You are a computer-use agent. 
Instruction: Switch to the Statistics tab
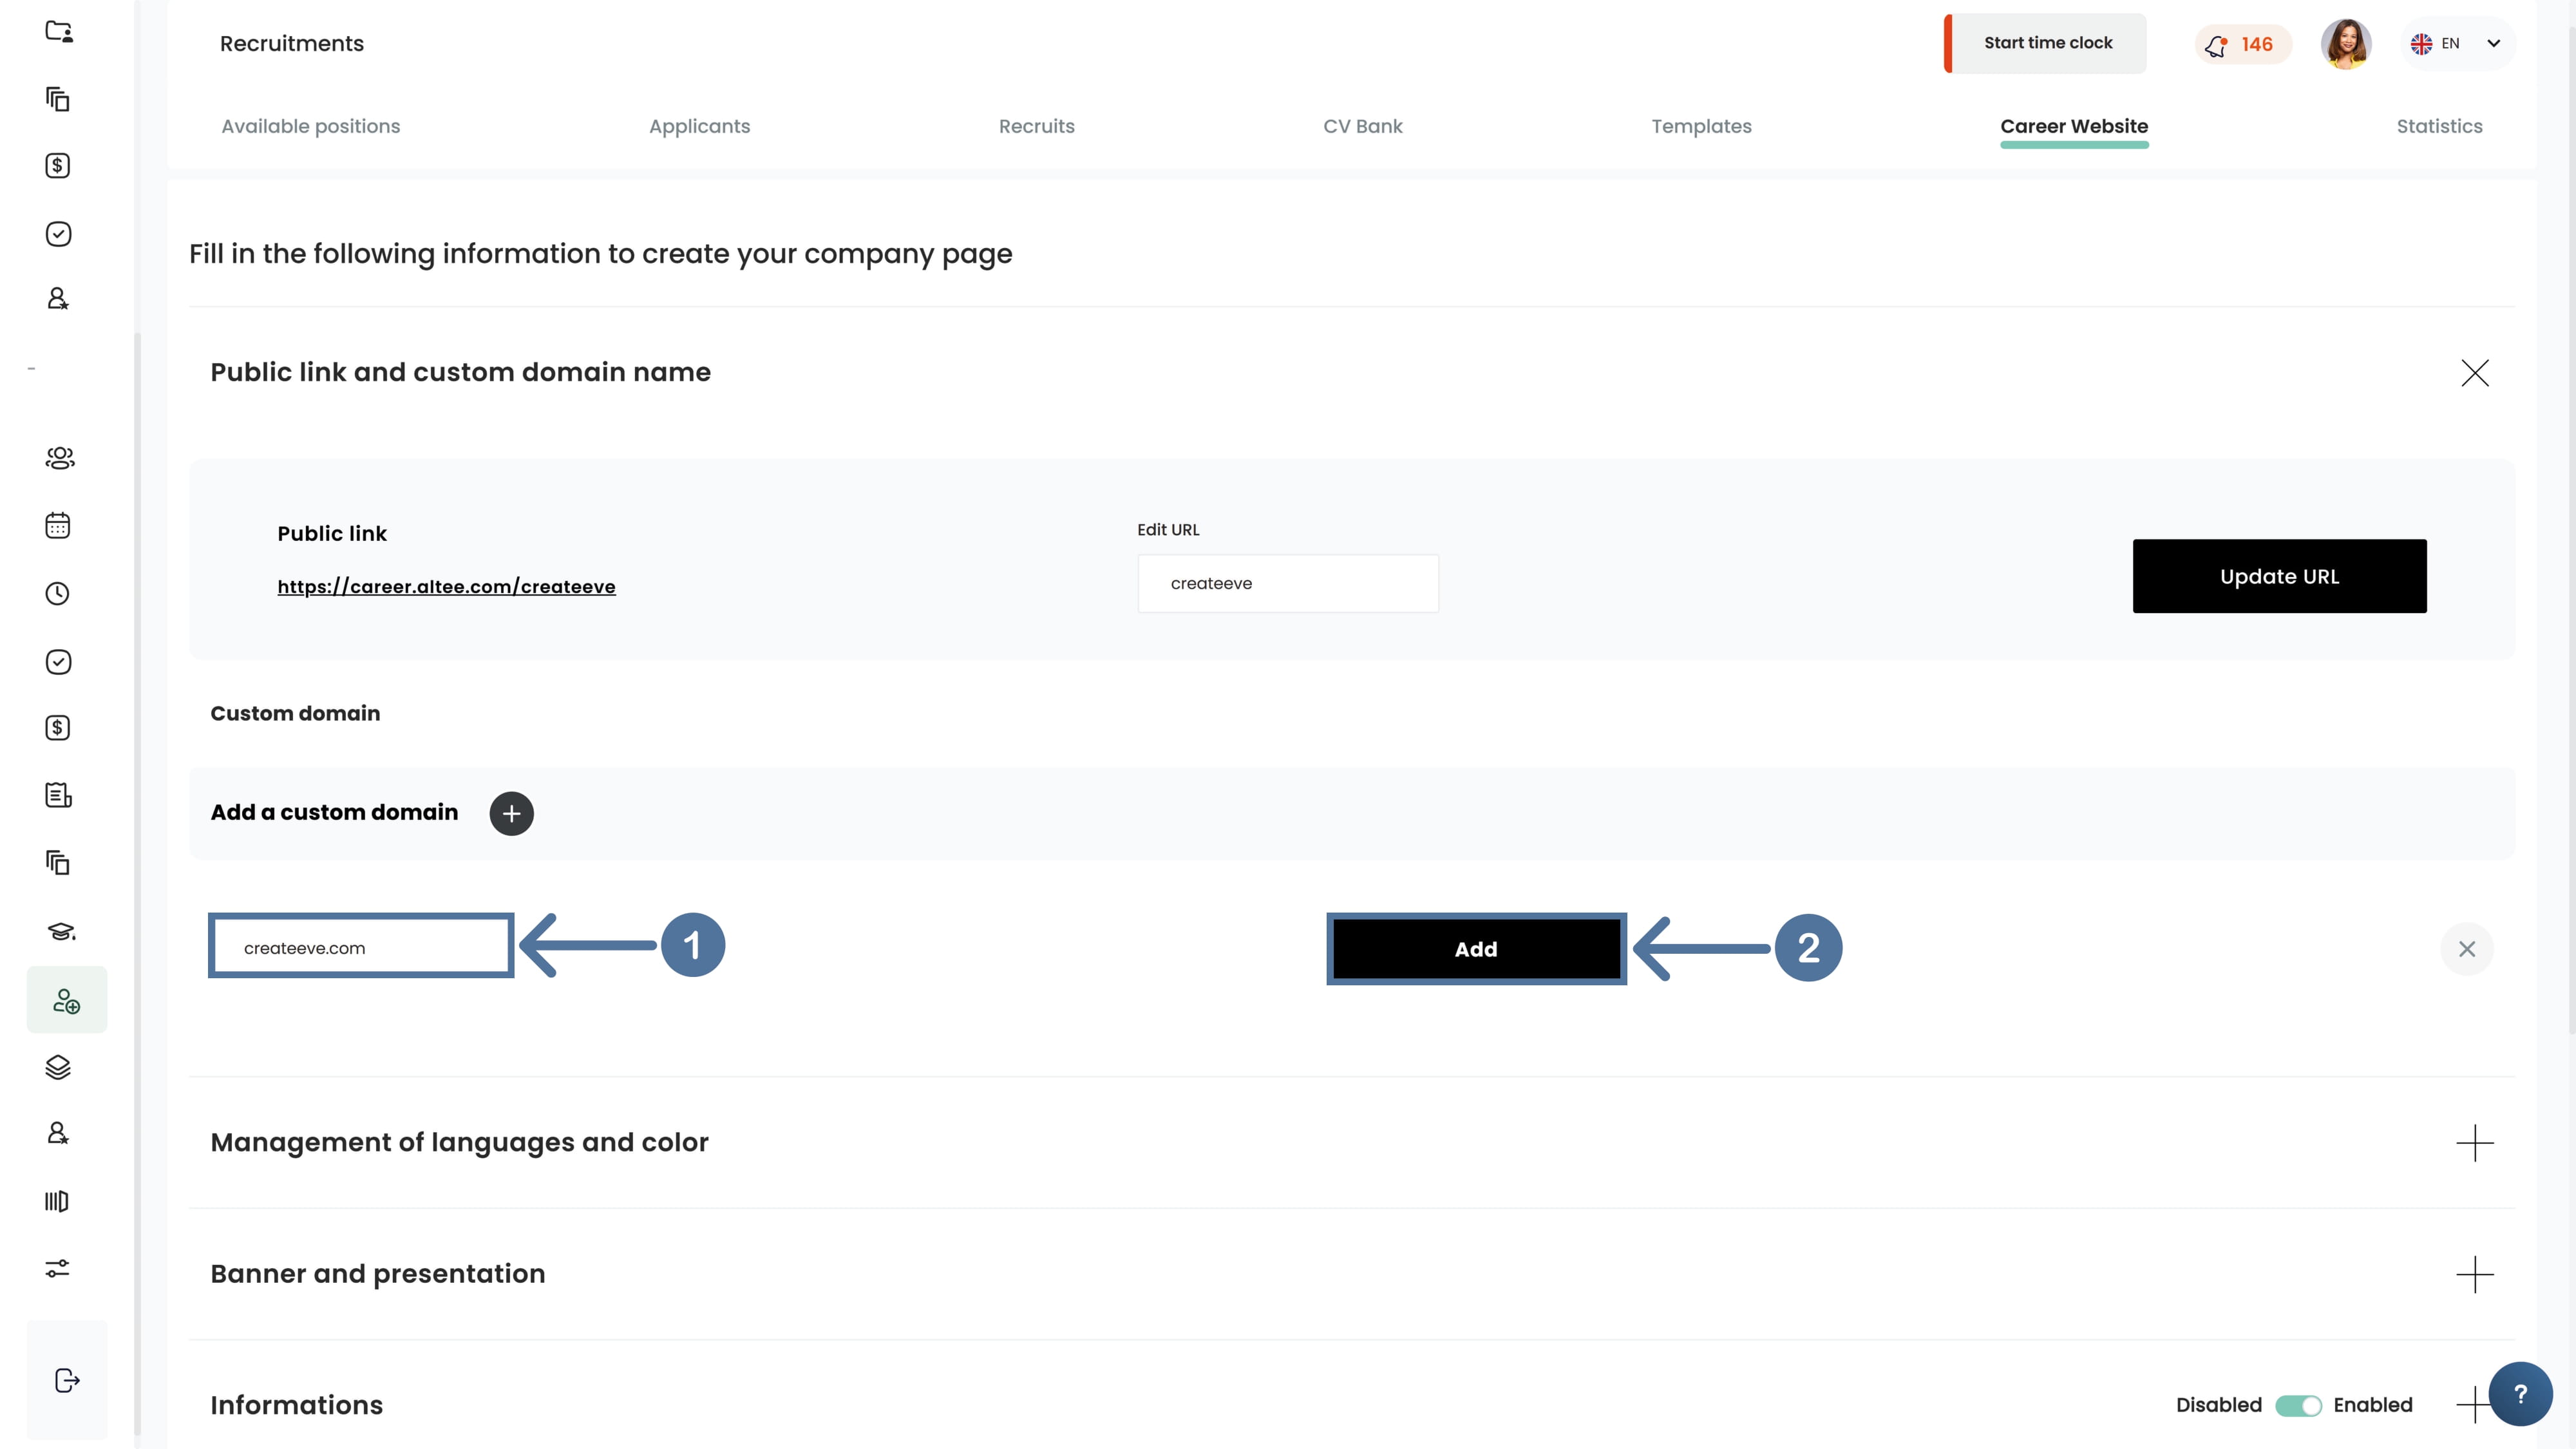2439,127
